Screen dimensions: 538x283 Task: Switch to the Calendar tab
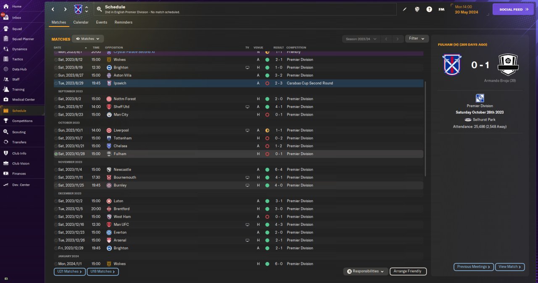pos(81,22)
